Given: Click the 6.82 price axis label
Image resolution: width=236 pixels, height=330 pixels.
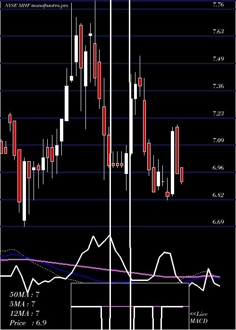Looking at the screenshot, I should (x=219, y=195).
